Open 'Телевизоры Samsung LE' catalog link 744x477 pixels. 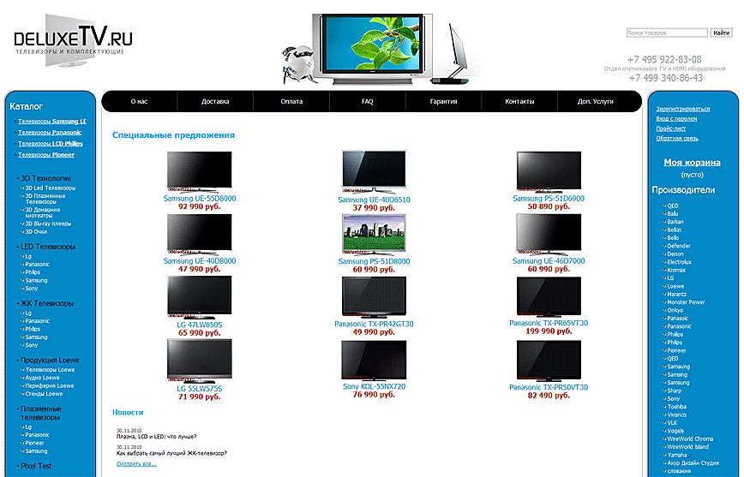coord(52,122)
